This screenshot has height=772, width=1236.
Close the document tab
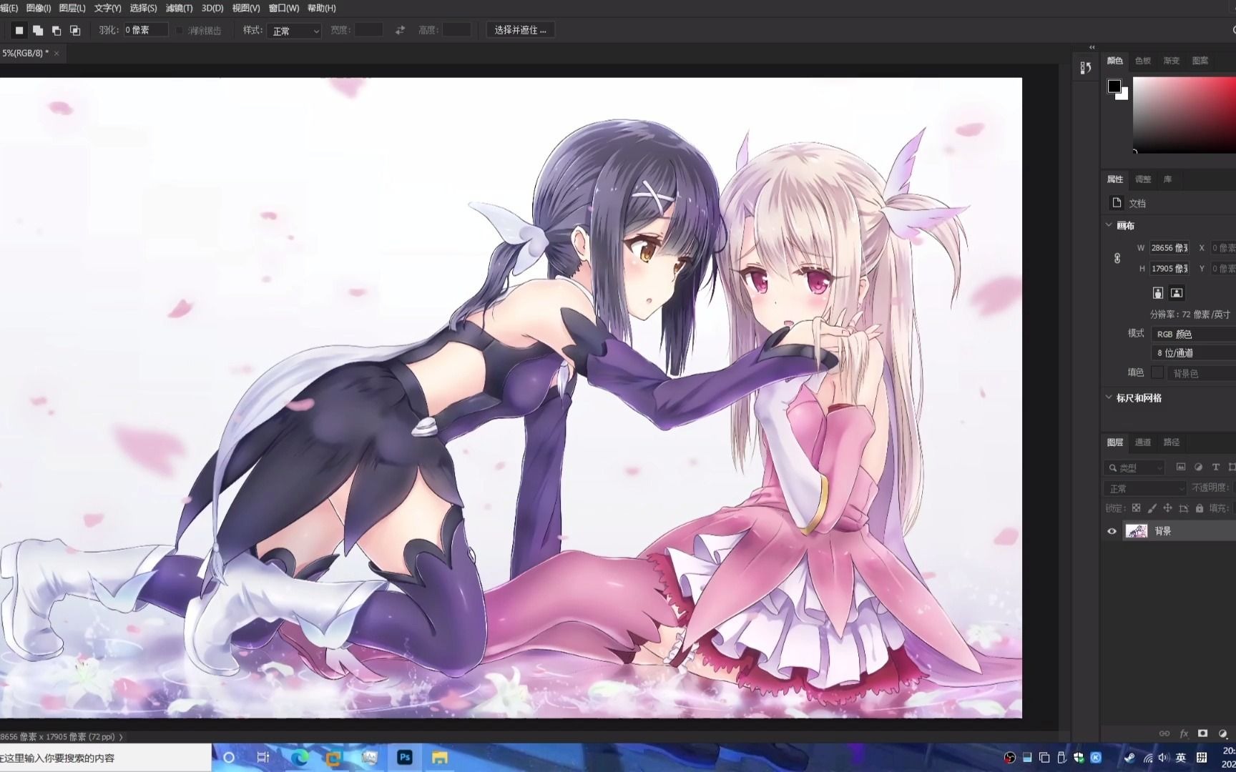click(57, 53)
